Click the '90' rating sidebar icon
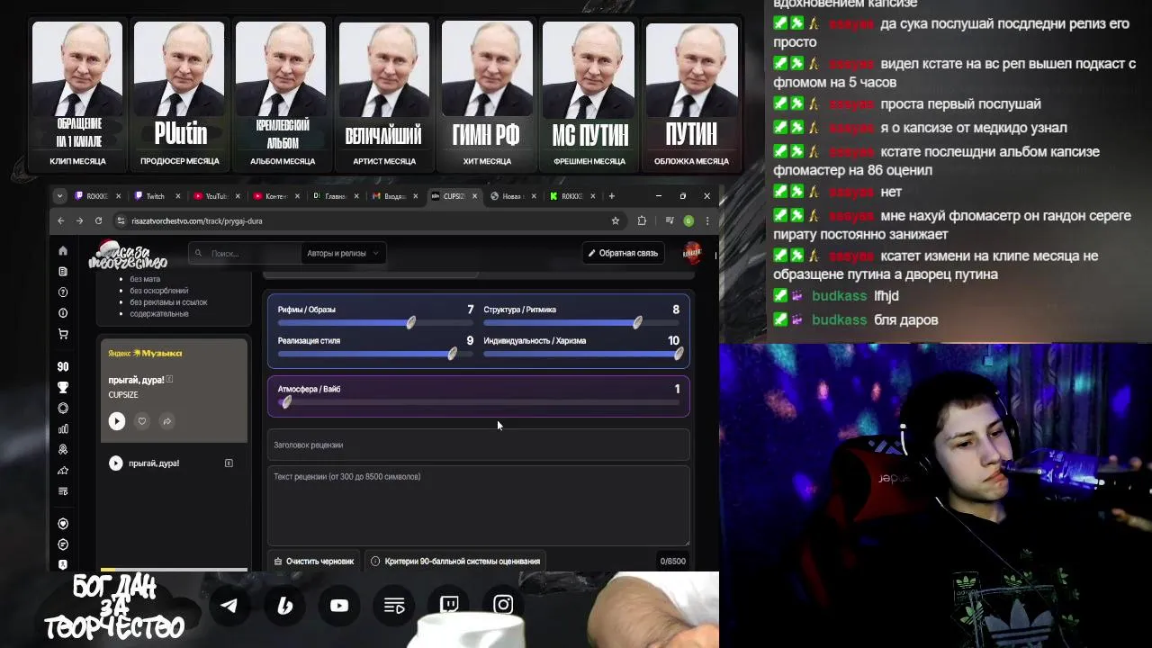The height and width of the screenshot is (648, 1152). coord(63,366)
